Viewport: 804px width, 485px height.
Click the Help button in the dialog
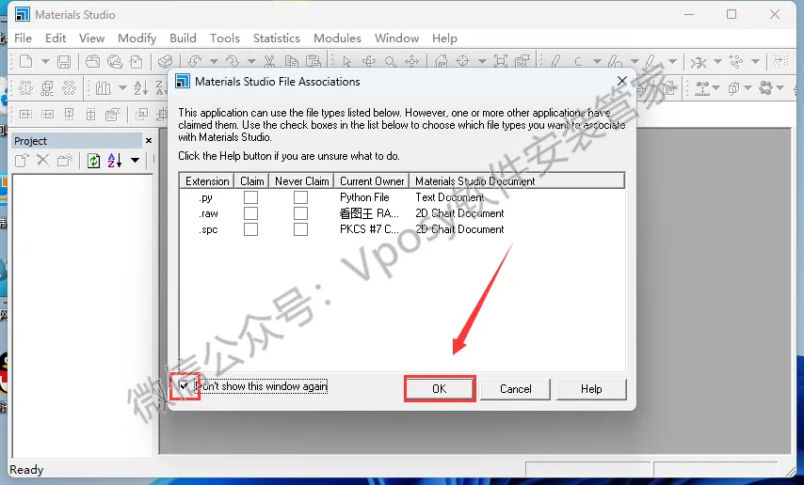click(x=591, y=389)
